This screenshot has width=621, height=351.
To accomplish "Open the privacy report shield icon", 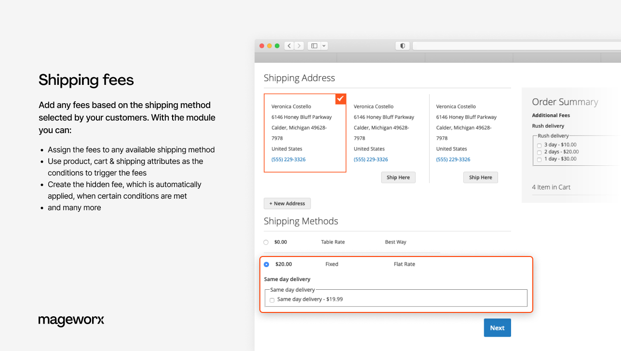I will pos(402,45).
